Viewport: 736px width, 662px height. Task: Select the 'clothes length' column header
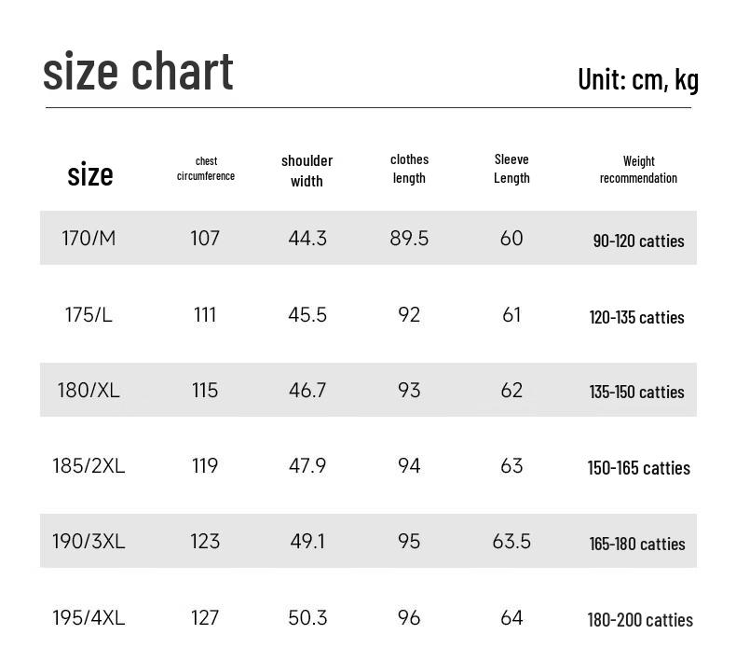[409, 169]
